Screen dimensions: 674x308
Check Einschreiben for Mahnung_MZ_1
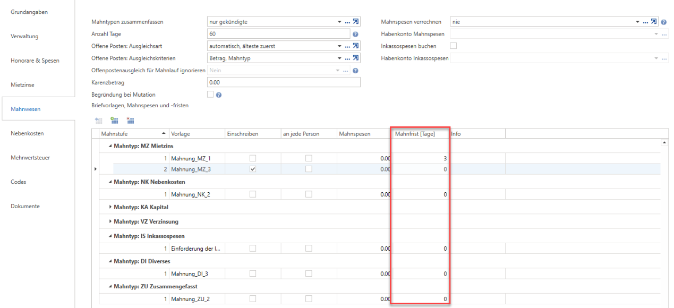253,158
